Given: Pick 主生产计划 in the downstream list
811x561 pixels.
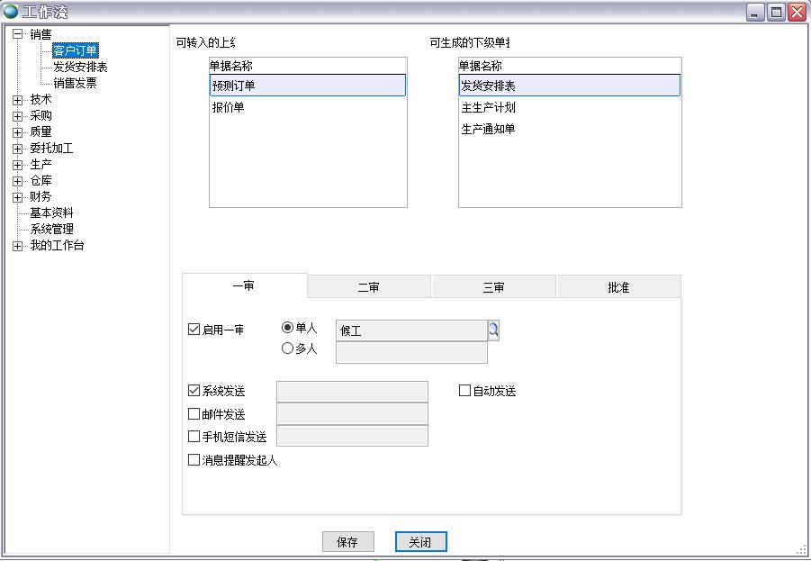Looking at the screenshot, I should click(488, 107).
